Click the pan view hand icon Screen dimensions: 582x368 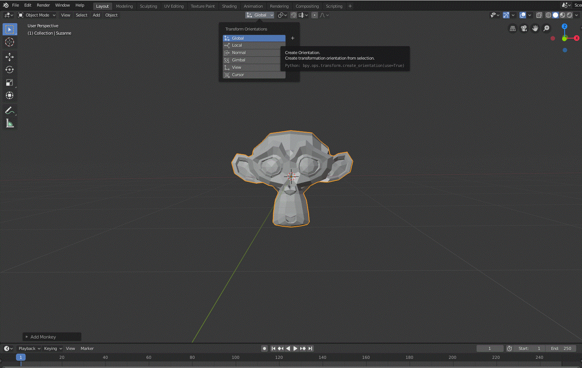click(x=535, y=28)
